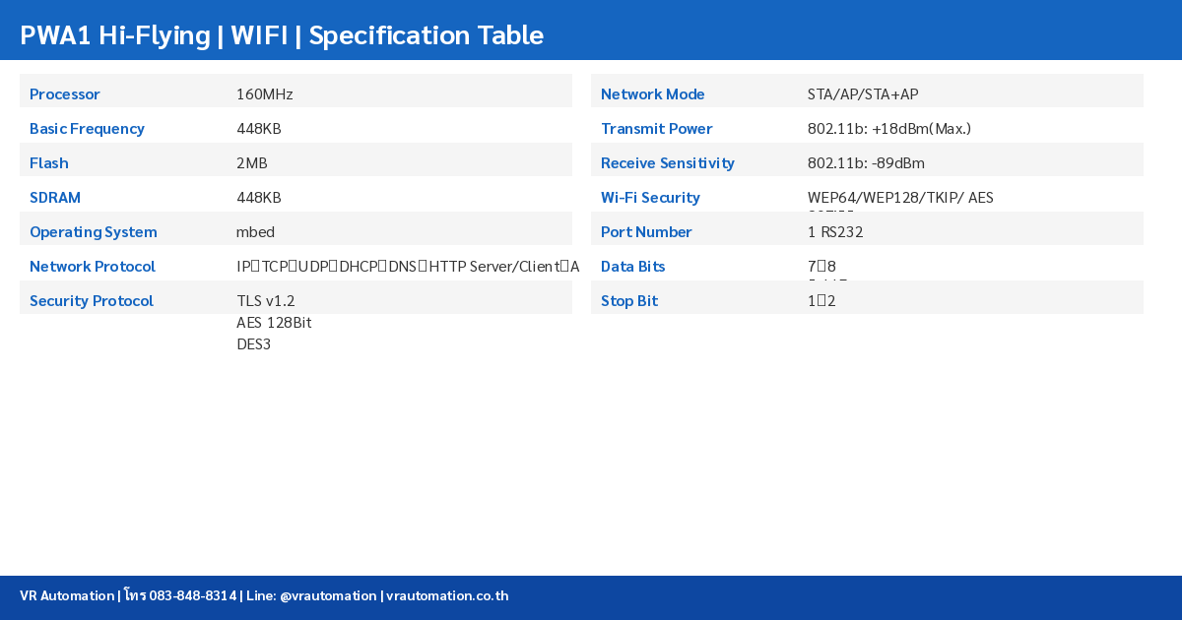This screenshot has height=620, width=1182.
Task: Select the AES 128Bit text
Action: (x=274, y=323)
